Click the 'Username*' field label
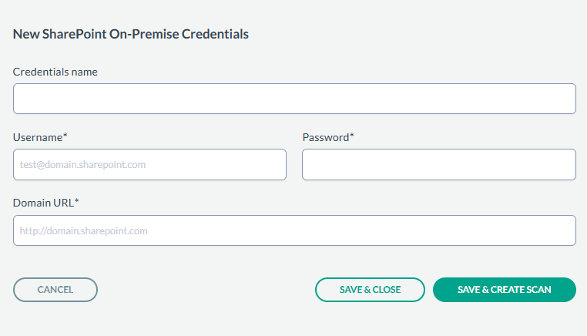 click(x=40, y=137)
